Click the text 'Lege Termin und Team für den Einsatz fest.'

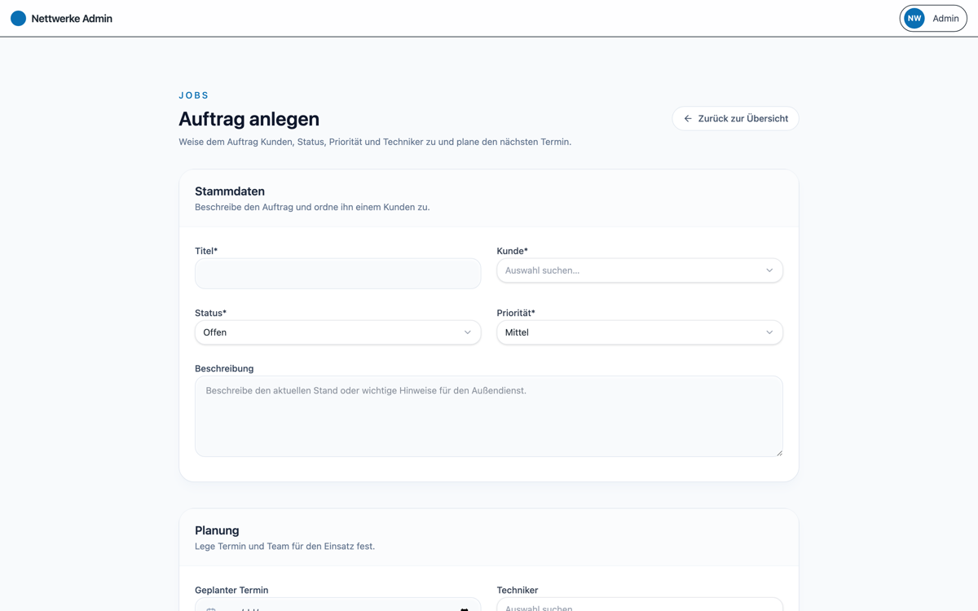284,546
